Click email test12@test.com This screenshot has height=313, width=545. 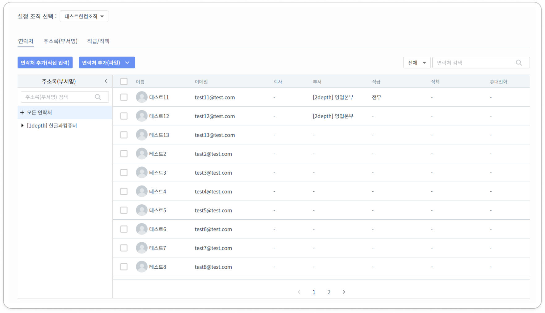pyautogui.click(x=215, y=116)
